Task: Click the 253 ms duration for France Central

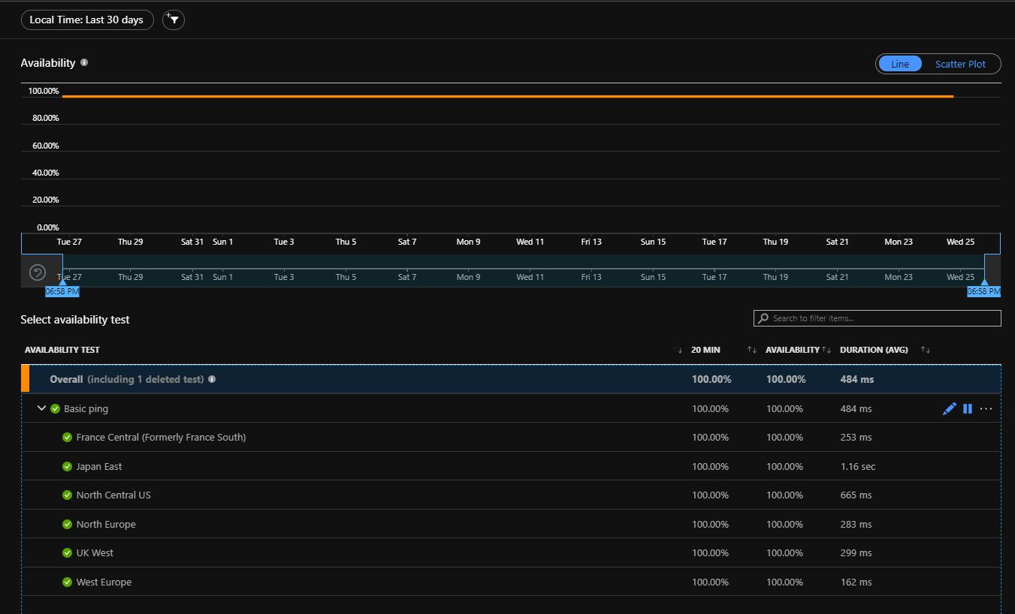Action: pyautogui.click(x=856, y=437)
